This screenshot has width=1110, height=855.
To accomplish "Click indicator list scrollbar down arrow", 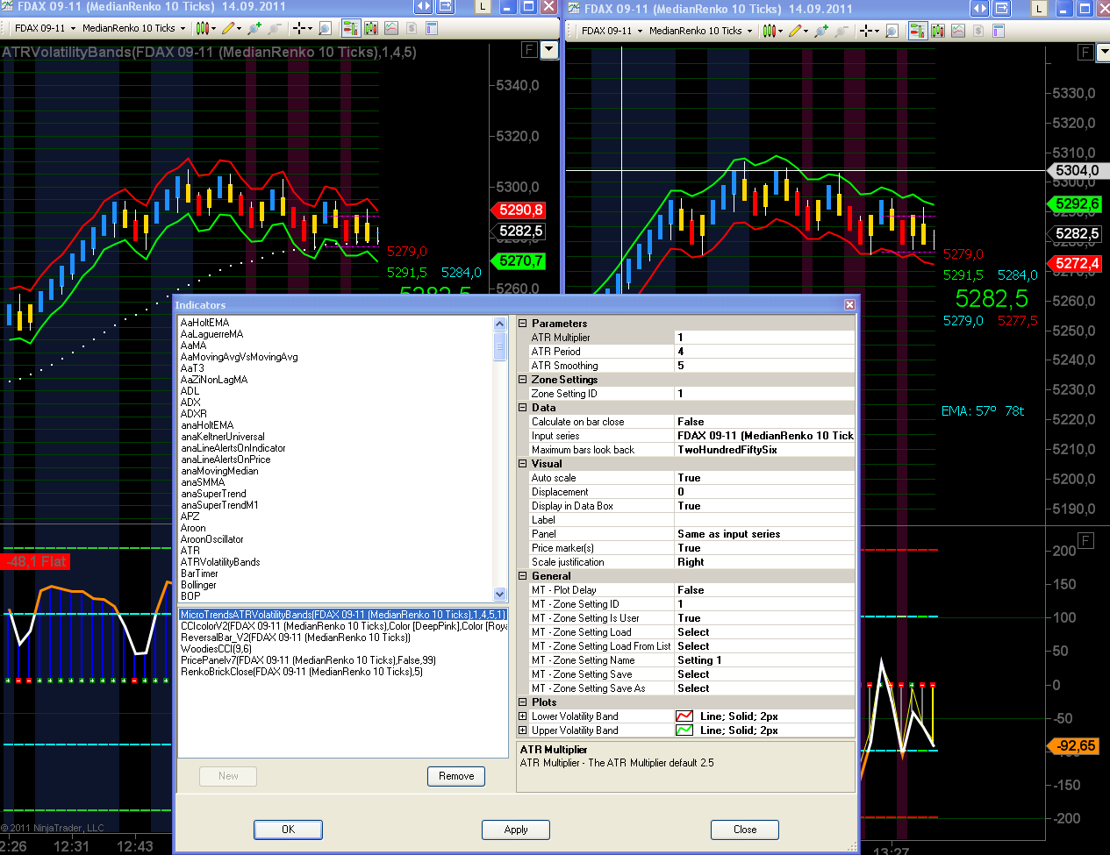I will point(500,594).
